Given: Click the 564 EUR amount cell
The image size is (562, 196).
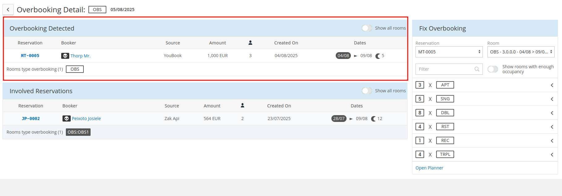Looking at the screenshot, I should 212,119.
